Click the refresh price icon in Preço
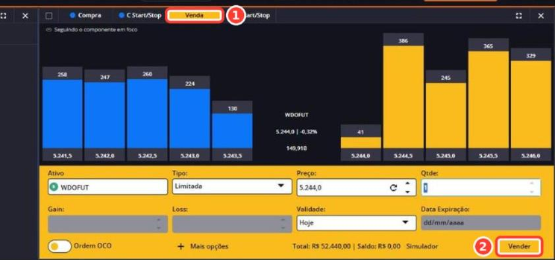The width and height of the screenshot is (555, 260). coord(394,188)
